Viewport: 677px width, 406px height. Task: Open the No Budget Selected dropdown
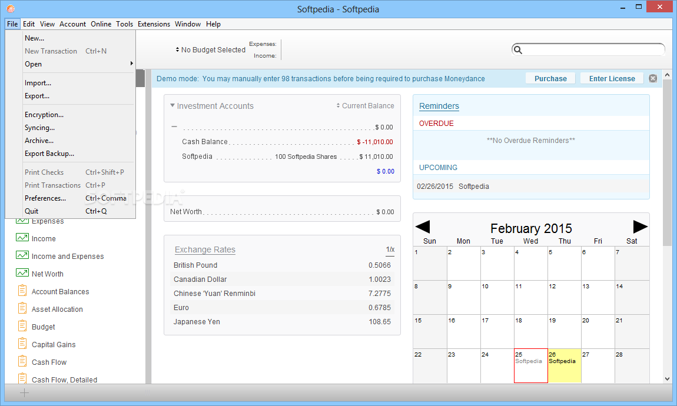pos(210,50)
